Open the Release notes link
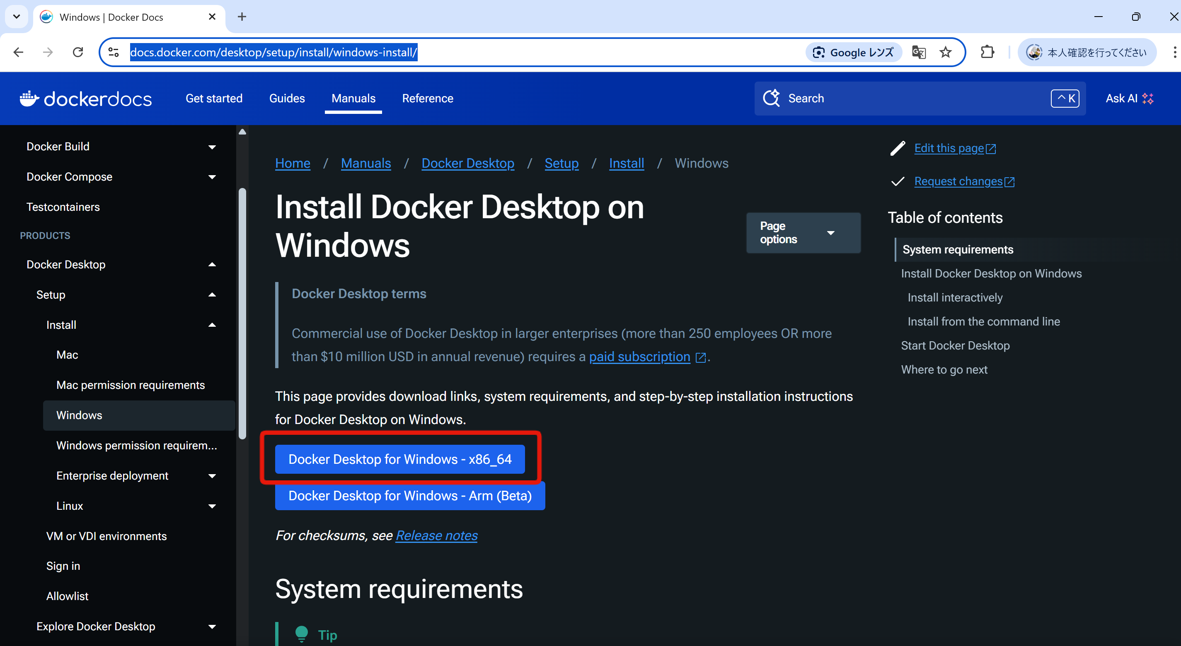The width and height of the screenshot is (1181, 646). tap(436, 535)
